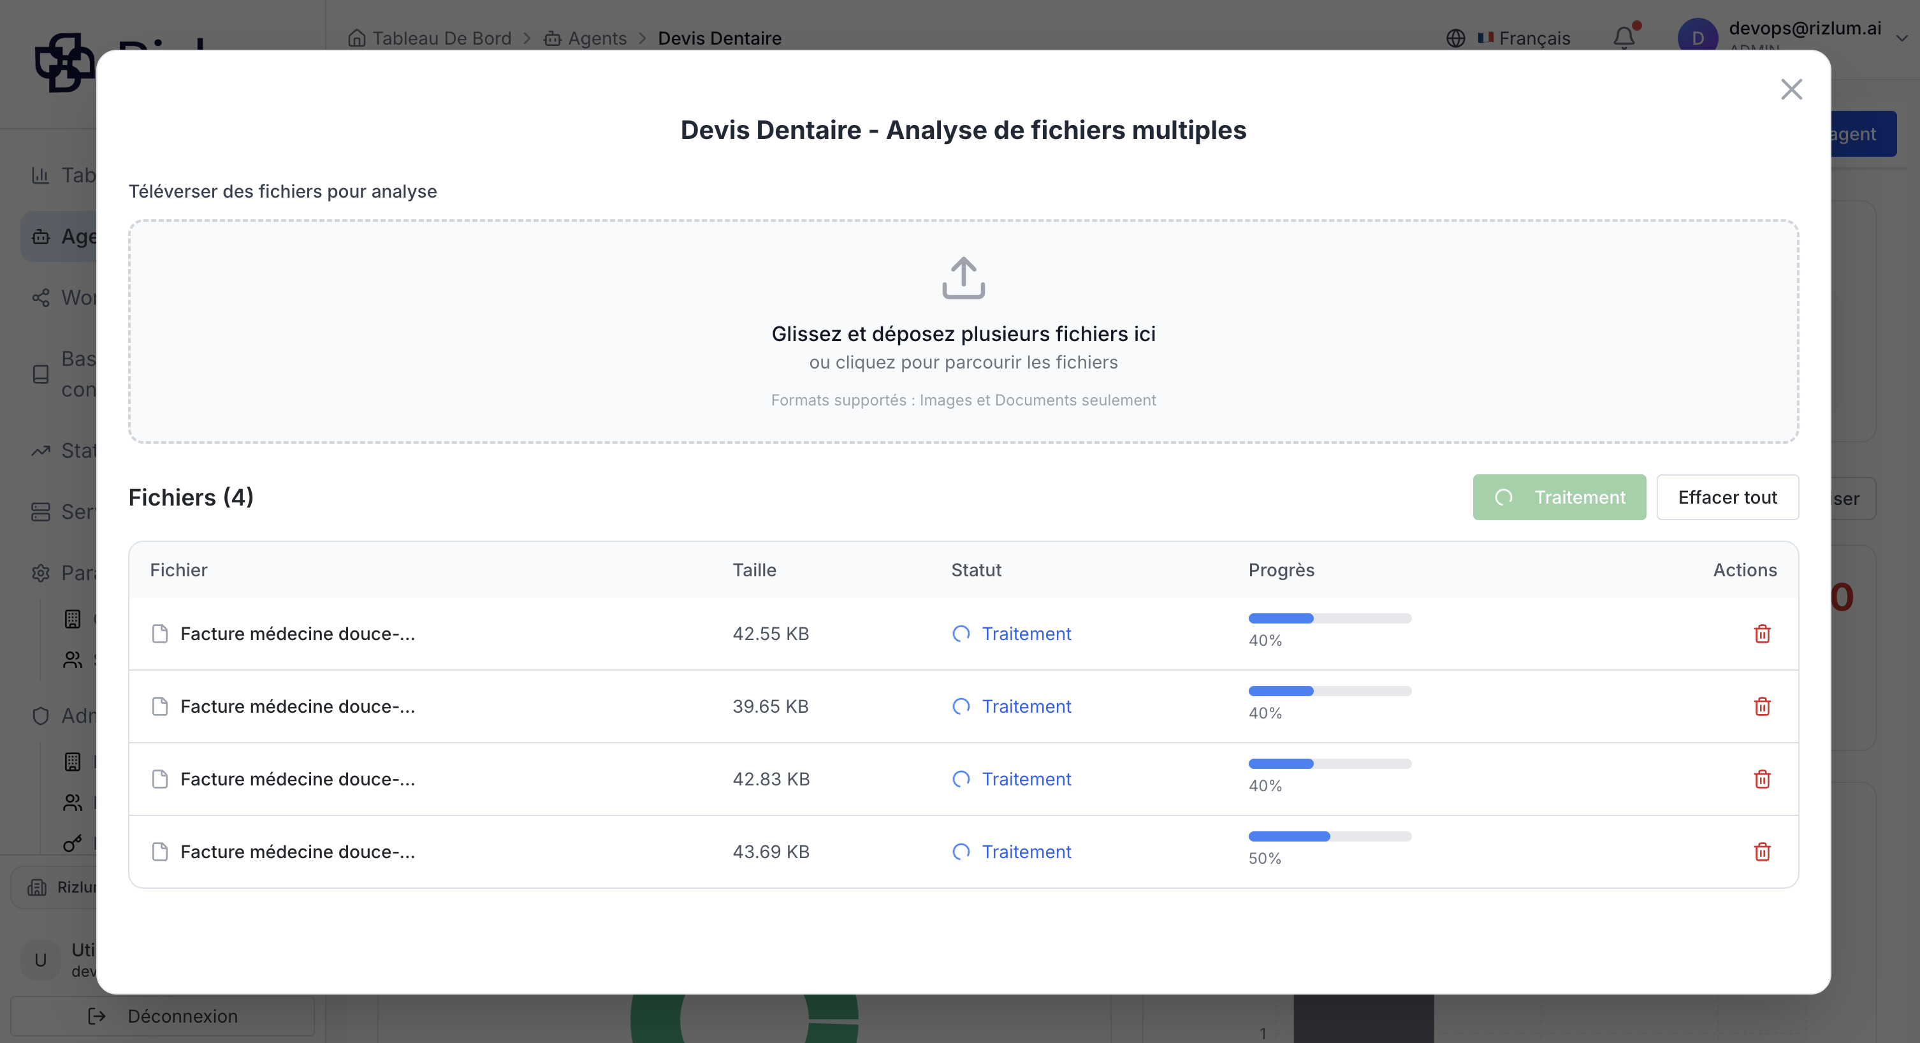Click the 39.65 KB size value
The height and width of the screenshot is (1043, 1920).
coord(771,706)
